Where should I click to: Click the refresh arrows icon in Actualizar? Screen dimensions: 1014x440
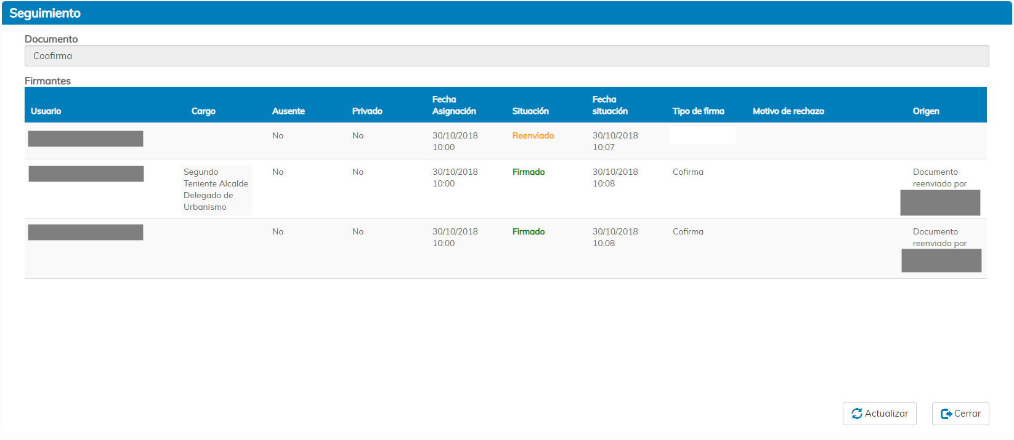click(x=856, y=414)
